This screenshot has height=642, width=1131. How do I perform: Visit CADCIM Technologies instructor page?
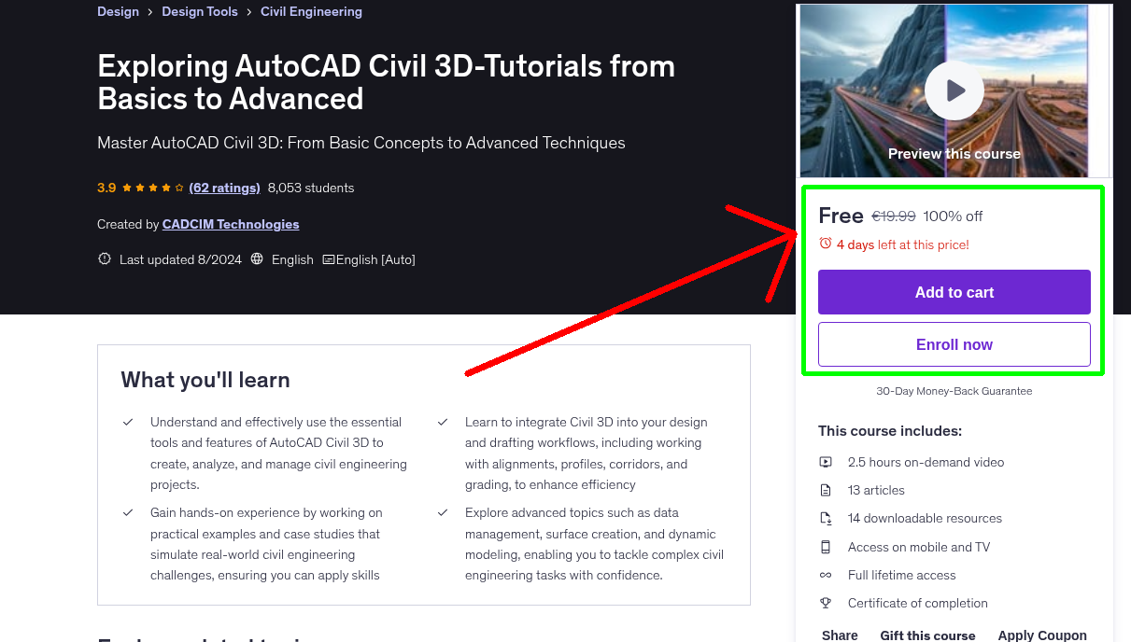coord(231,224)
